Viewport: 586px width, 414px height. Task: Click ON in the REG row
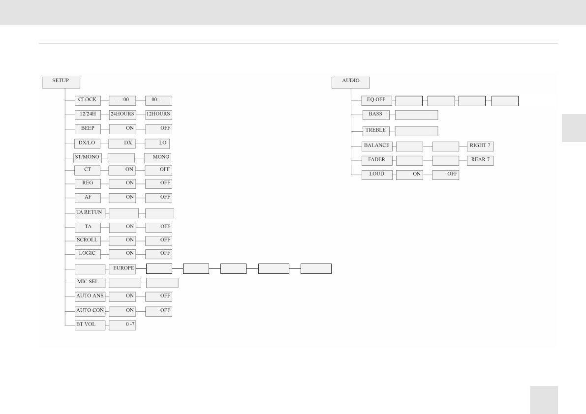(x=122, y=184)
